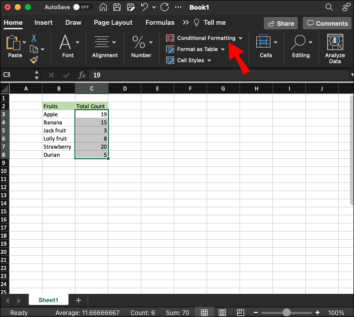Viewport: 354px width, 317px height.
Task: Open the Formulas ribbon tab
Action: 160,23
